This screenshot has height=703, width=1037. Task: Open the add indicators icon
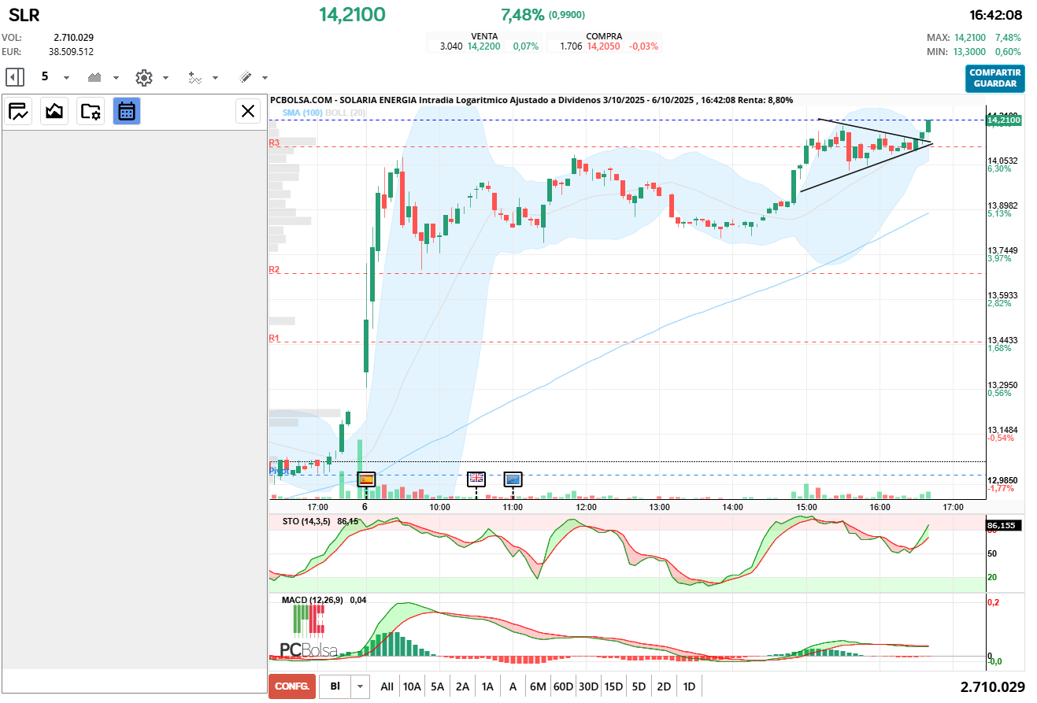(194, 77)
